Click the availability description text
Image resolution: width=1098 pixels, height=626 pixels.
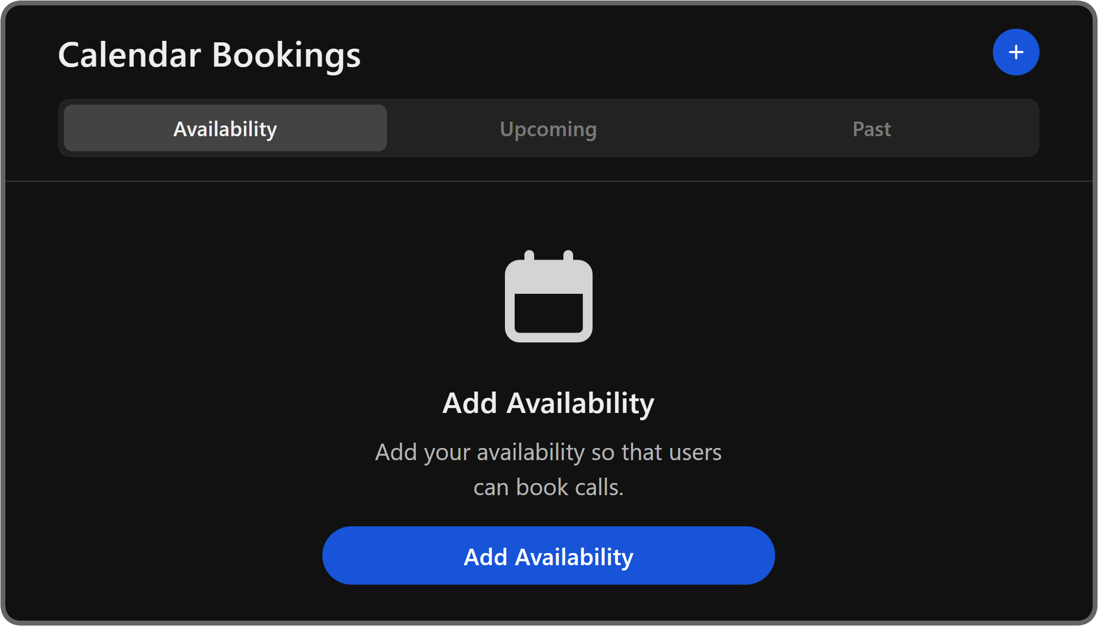548,469
